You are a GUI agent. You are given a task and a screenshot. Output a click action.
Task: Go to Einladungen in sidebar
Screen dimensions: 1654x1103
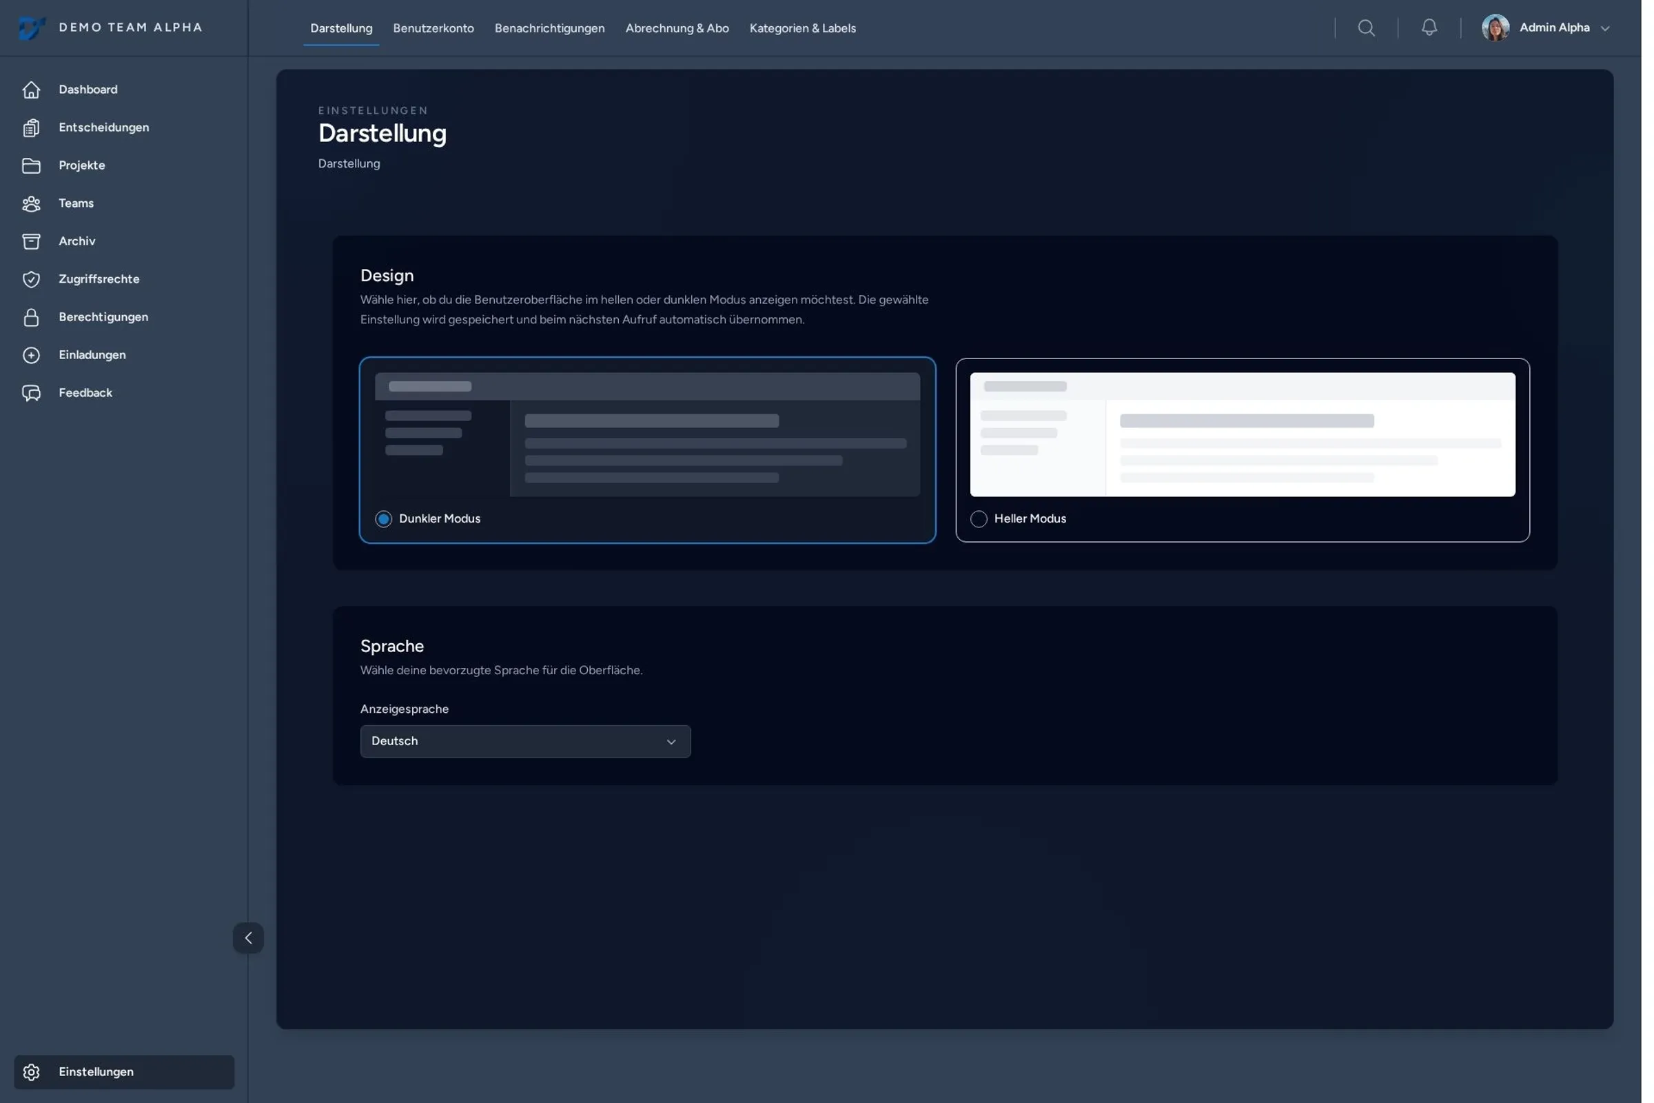tap(92, 355)
